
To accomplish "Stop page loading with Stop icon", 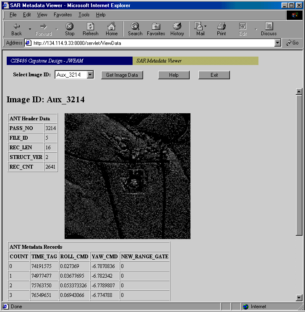I will tap(70, 29).
